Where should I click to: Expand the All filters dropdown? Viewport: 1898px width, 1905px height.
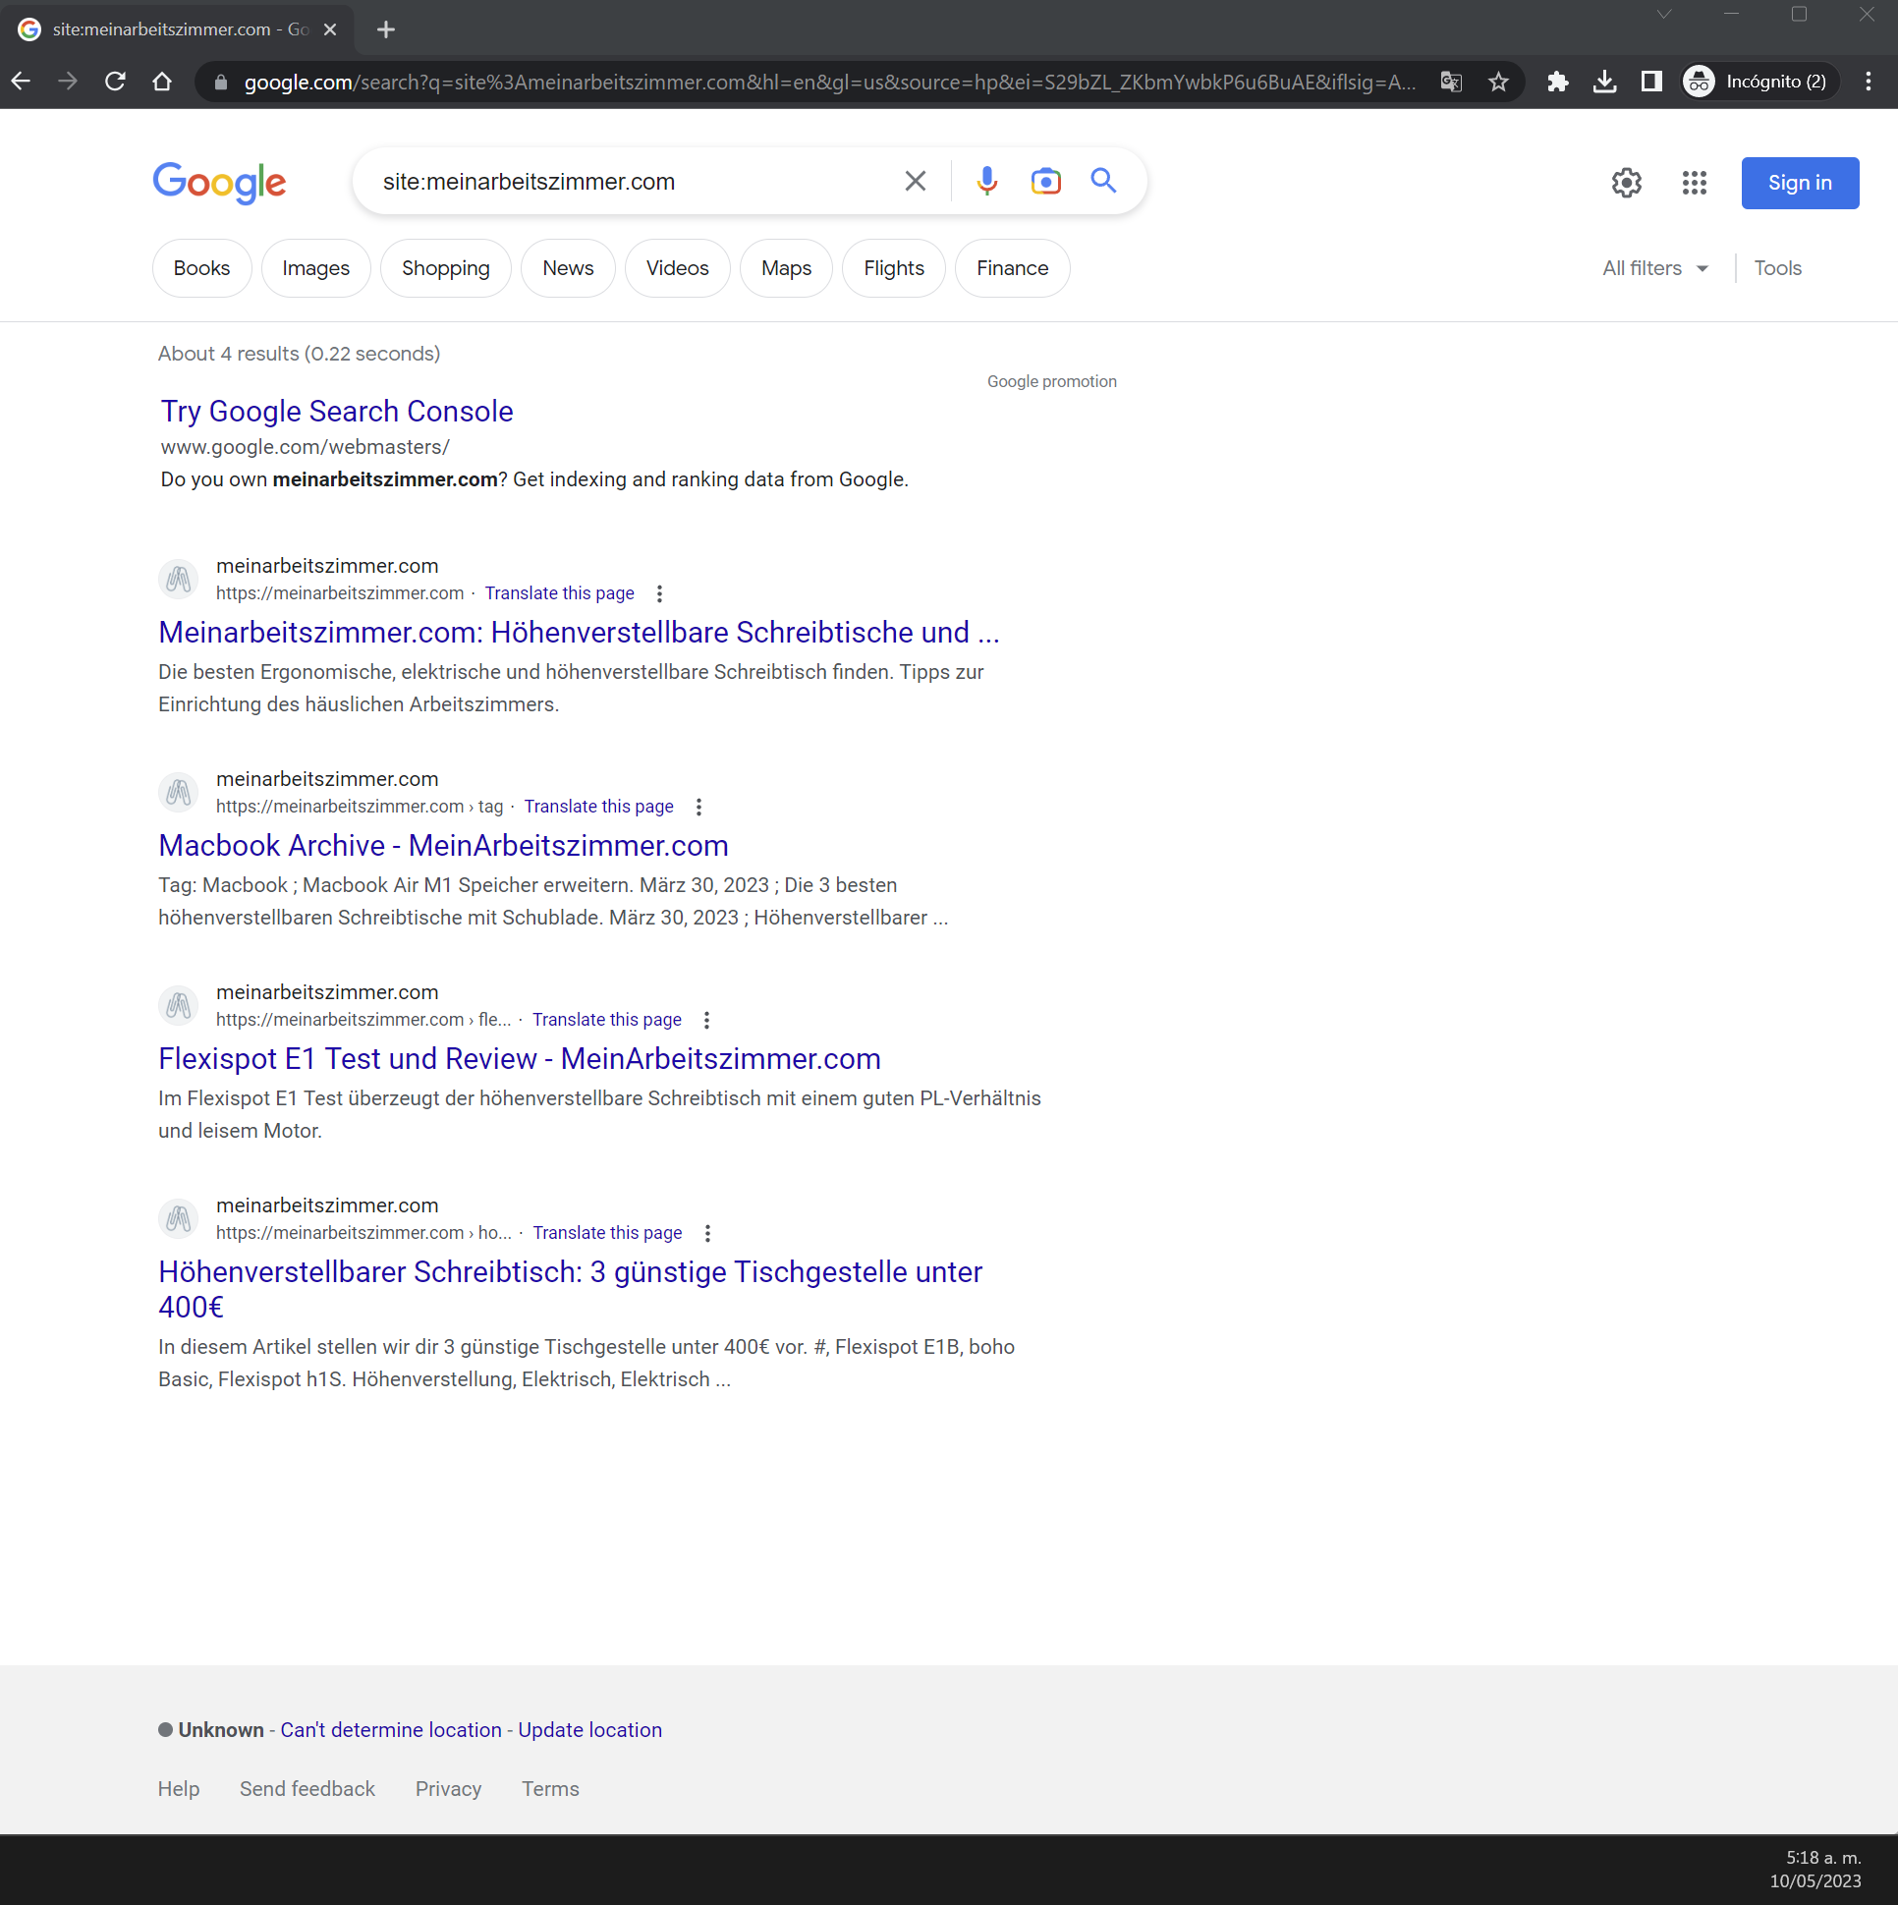pos(1651,267)
